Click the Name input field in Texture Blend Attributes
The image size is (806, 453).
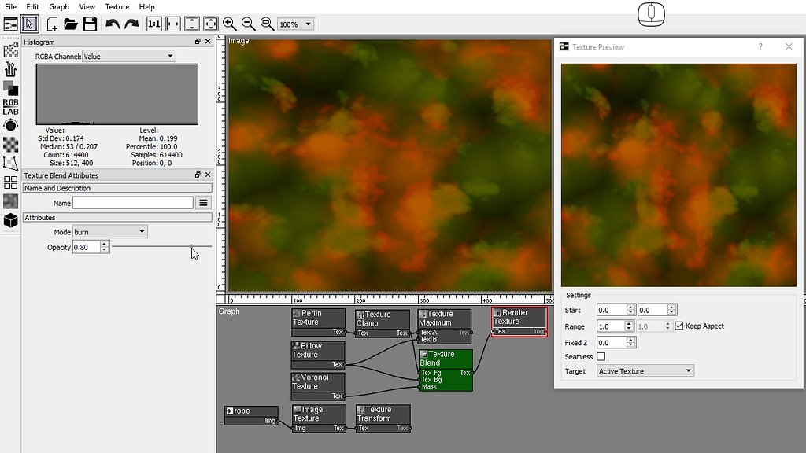(131, 202)
